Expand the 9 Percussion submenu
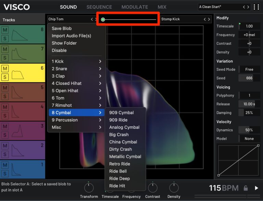 (x=76, y=120)
